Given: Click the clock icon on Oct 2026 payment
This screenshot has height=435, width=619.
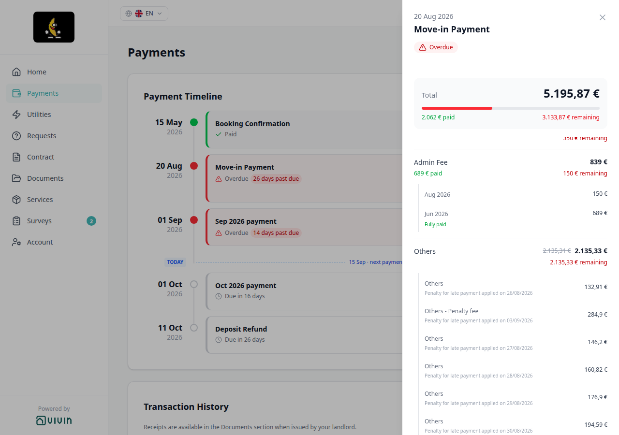Looking at the screenshot, I should 219,296.
